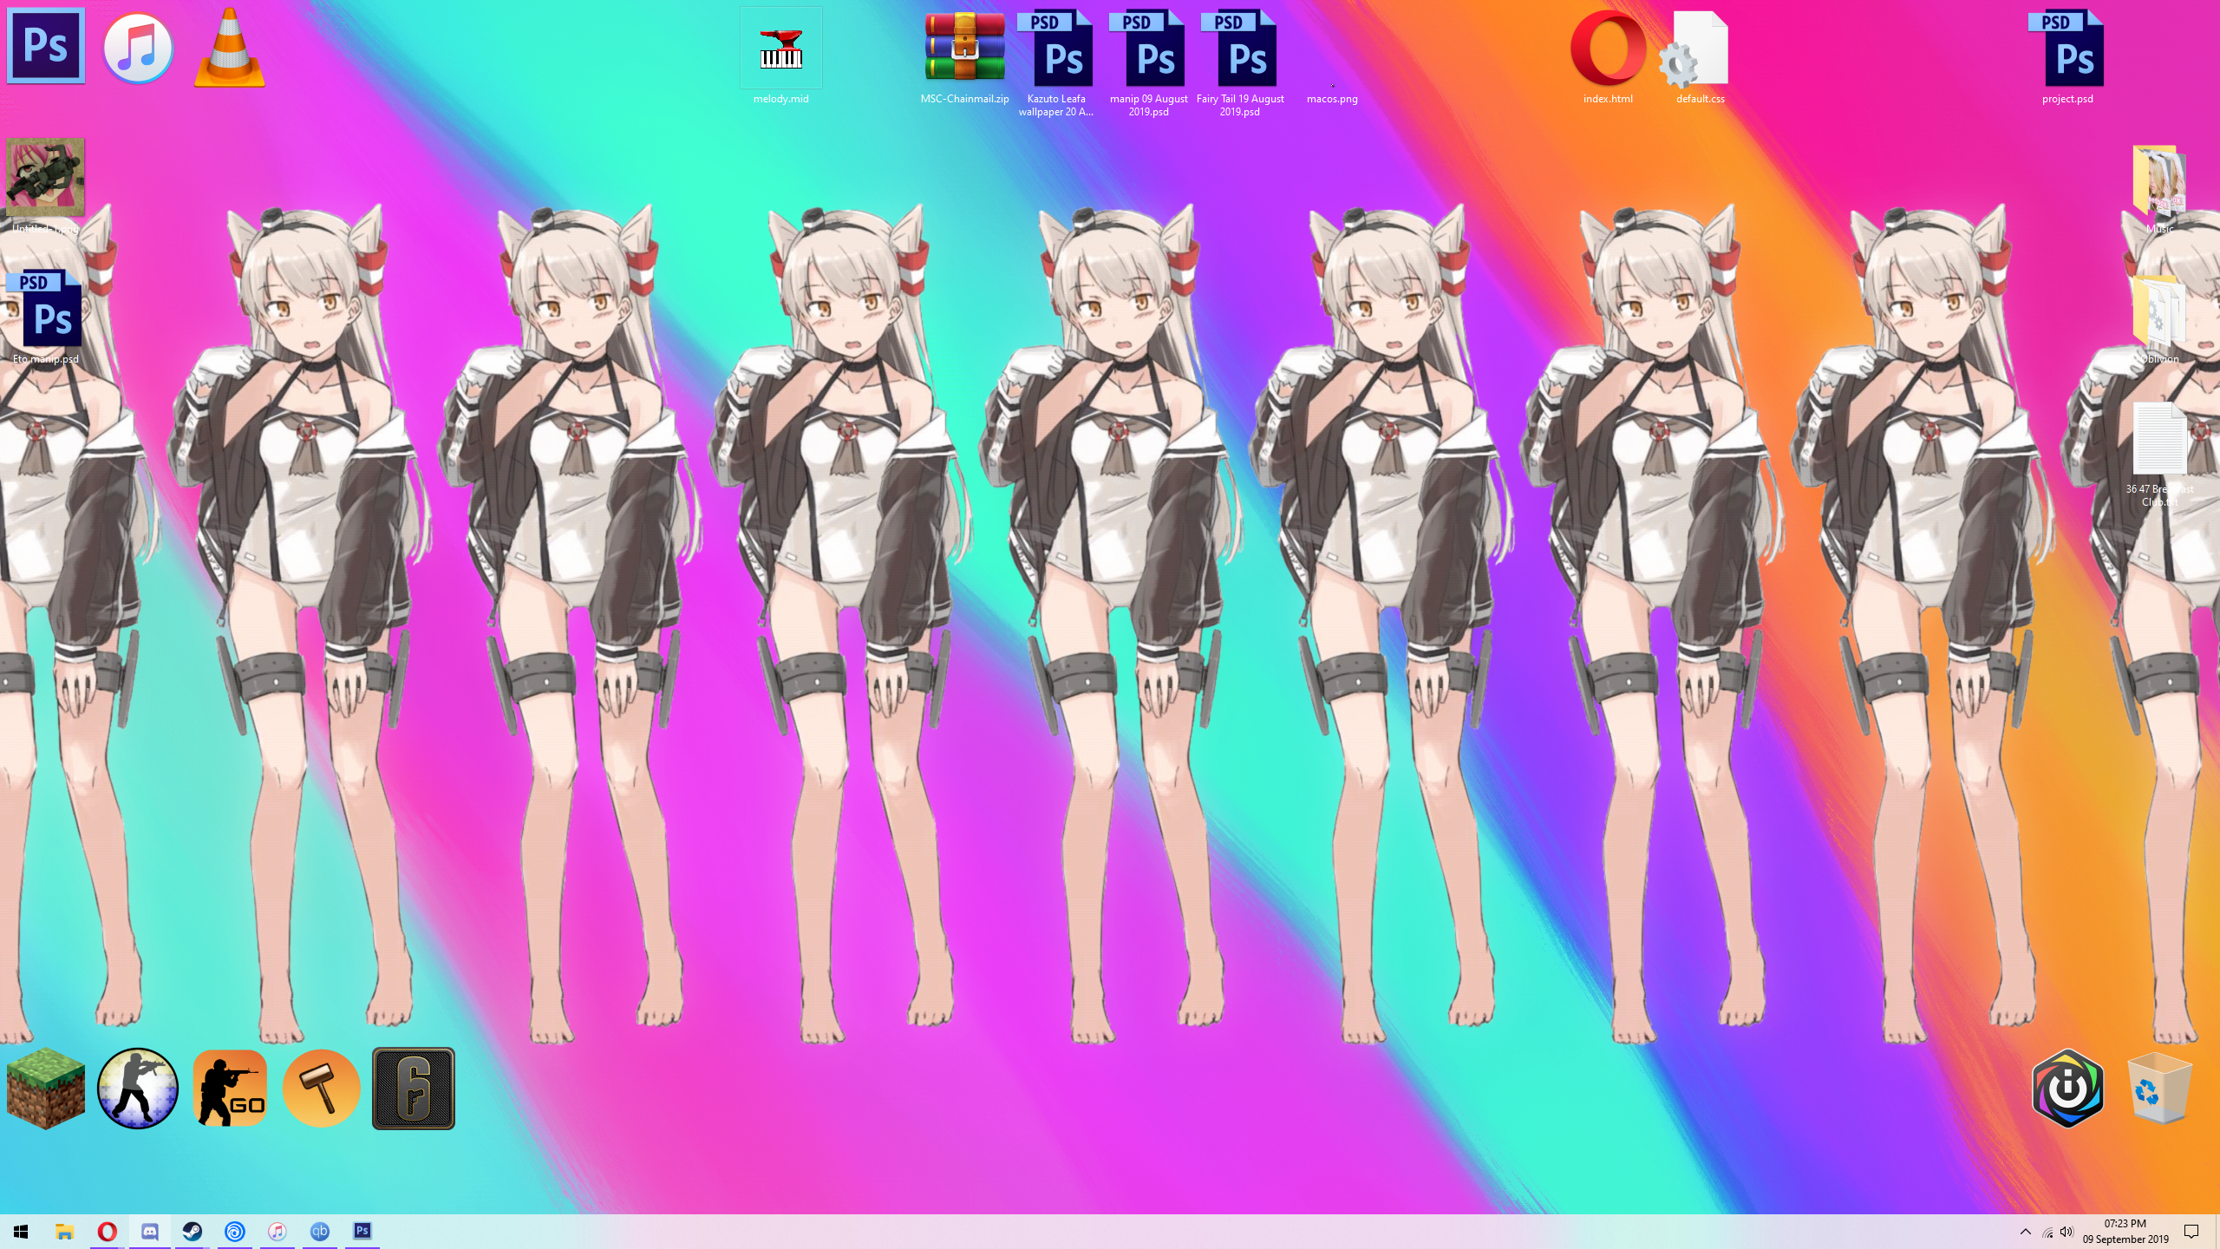Select the default.css file on desktop
The height and width of the screenshot is (1249, 2220).
click(x=1700, y=50)
